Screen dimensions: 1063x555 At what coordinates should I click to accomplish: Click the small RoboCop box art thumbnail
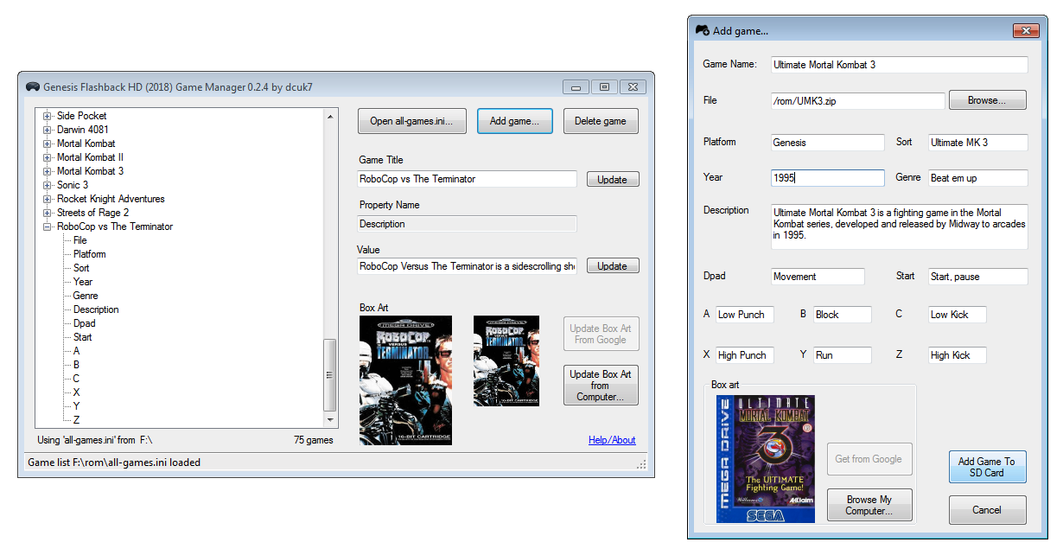point(506,360)
